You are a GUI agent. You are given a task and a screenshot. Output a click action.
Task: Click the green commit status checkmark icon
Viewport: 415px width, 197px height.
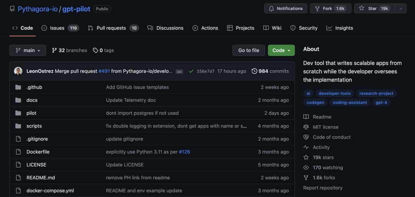(x=191, y=71)
